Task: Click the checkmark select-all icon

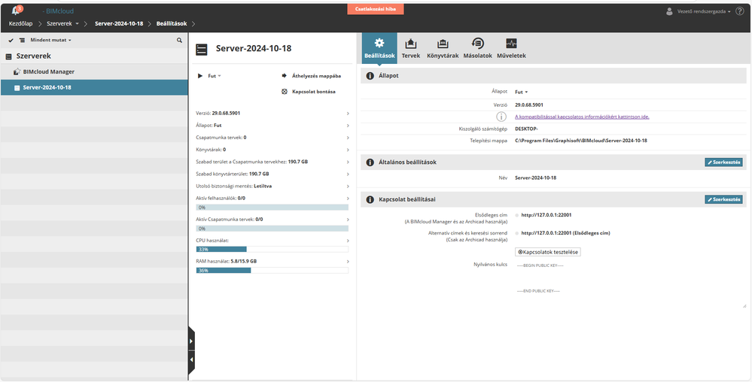Action: click(x=11, y=41)
